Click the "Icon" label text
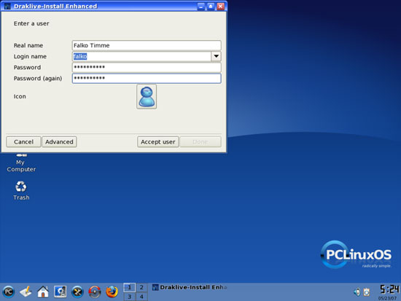This screenshot has width=401, height=301. [20, 96]
